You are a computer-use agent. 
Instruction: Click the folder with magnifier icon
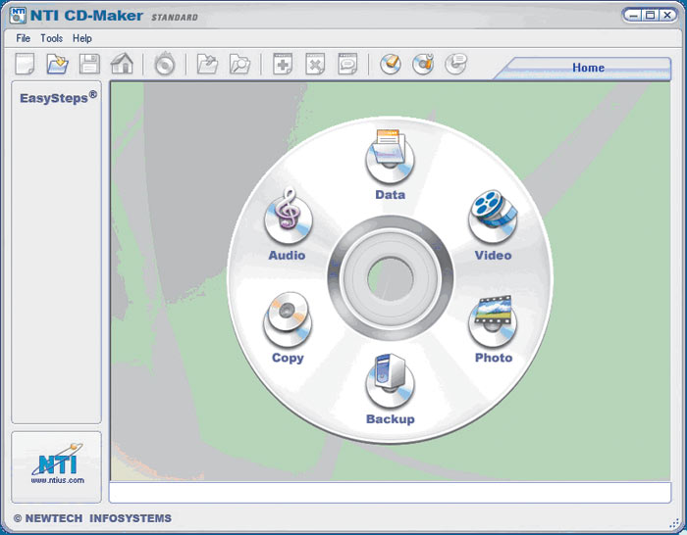pos(239,65)
